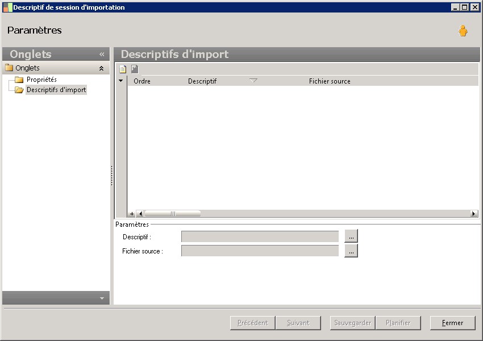
Task: Click the Précédent button
Action: point(253,323)
